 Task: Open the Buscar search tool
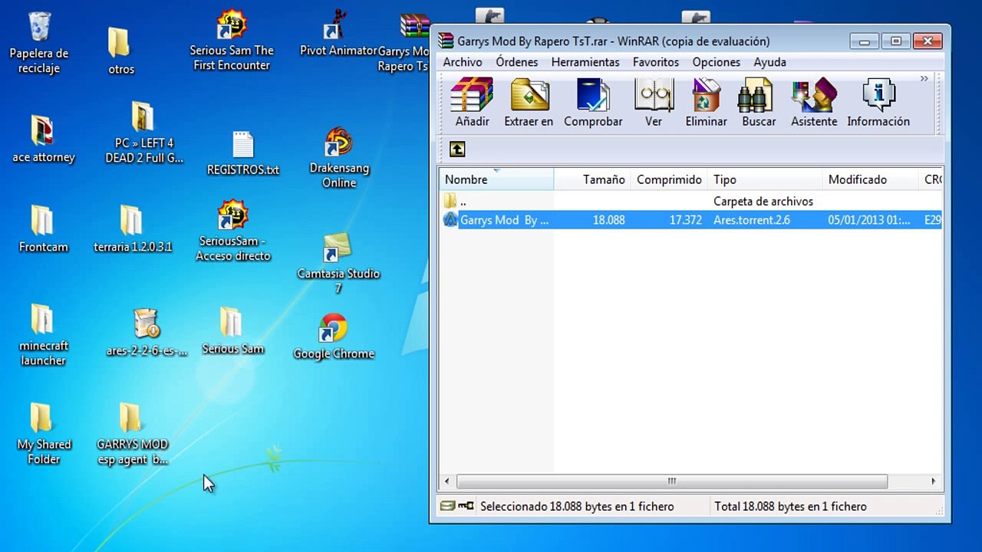[759, 102]
